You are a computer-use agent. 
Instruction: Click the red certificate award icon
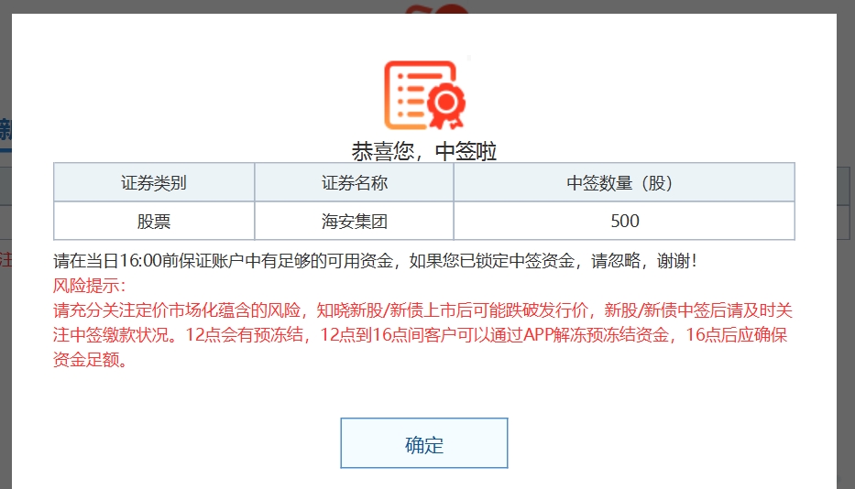[424, 95]
